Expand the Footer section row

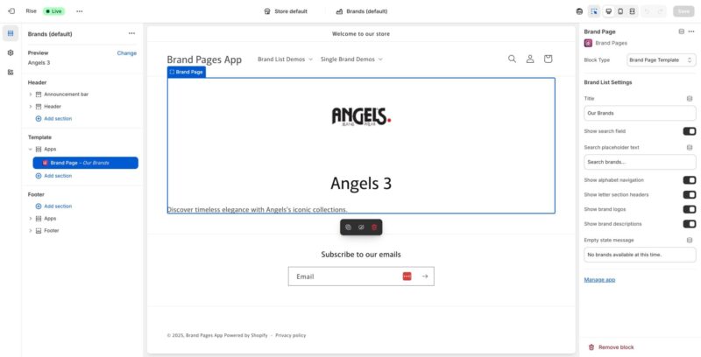point(31,231)
